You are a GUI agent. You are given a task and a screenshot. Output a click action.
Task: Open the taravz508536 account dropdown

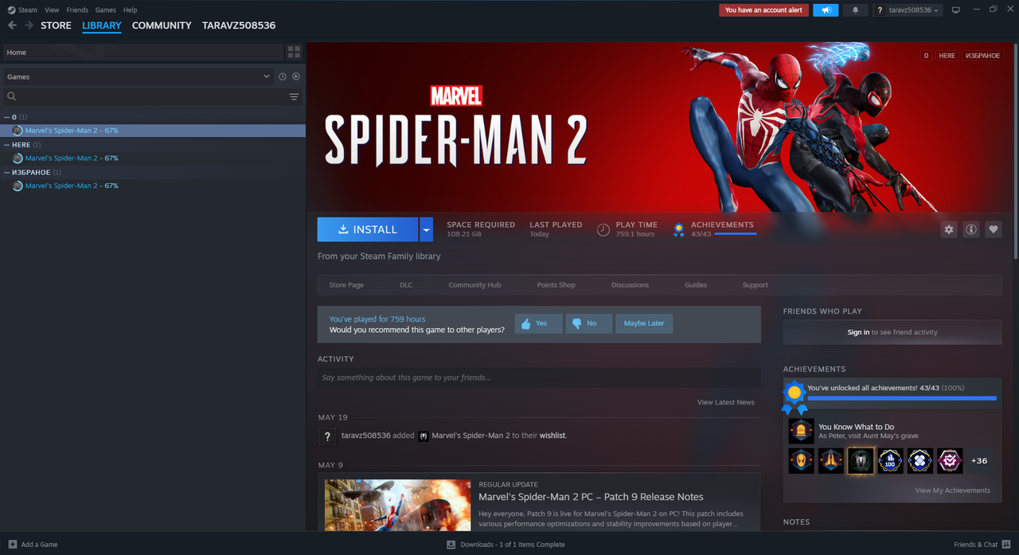click(908, 10)
